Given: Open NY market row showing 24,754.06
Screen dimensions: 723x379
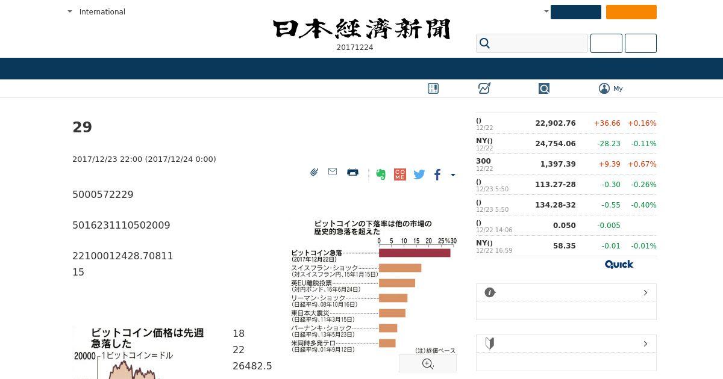Looking at the screenshot, I should click(x=566, y=144).
